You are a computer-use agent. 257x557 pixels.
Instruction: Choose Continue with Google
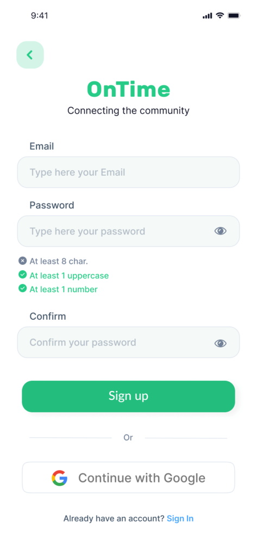(128, 478)
